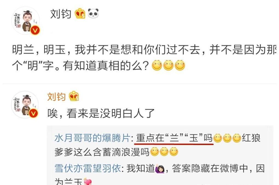The image size is (279, 185).
Task: Click the verified V badge on top avatar
Action: point(35,30)
